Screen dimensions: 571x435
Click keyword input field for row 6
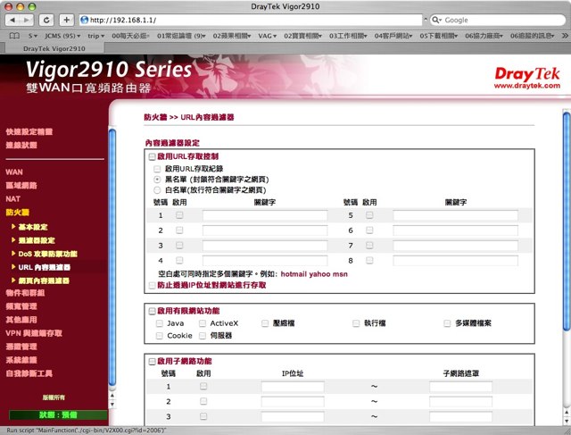click(455, 230)
